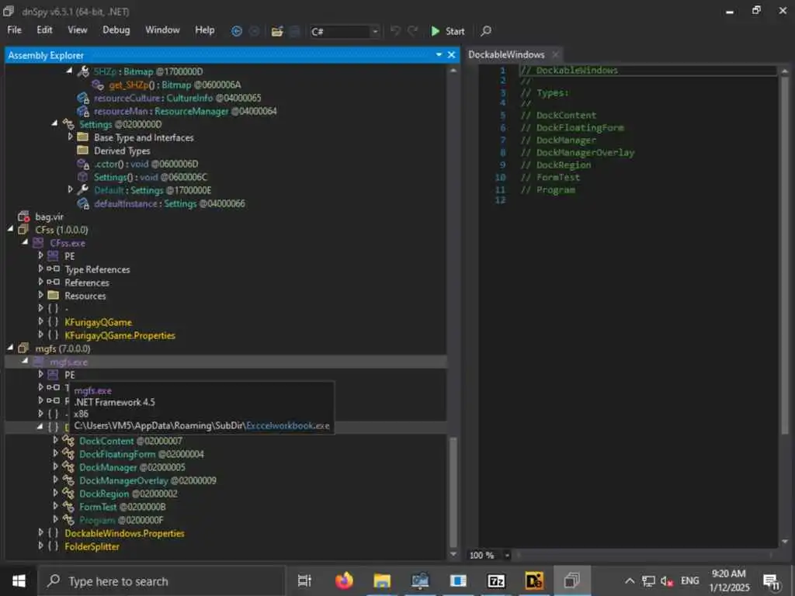Screen dimensions: 795x596
Task: Click the assembly icon of CFss (1.0.0.0)
Action: [x=23, y=230]
